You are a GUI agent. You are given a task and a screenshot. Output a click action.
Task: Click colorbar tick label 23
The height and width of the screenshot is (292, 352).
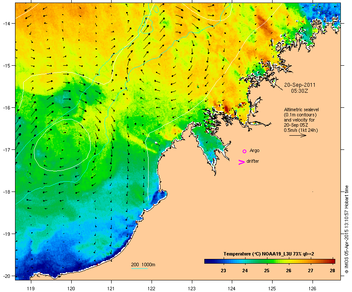(223, 271)
